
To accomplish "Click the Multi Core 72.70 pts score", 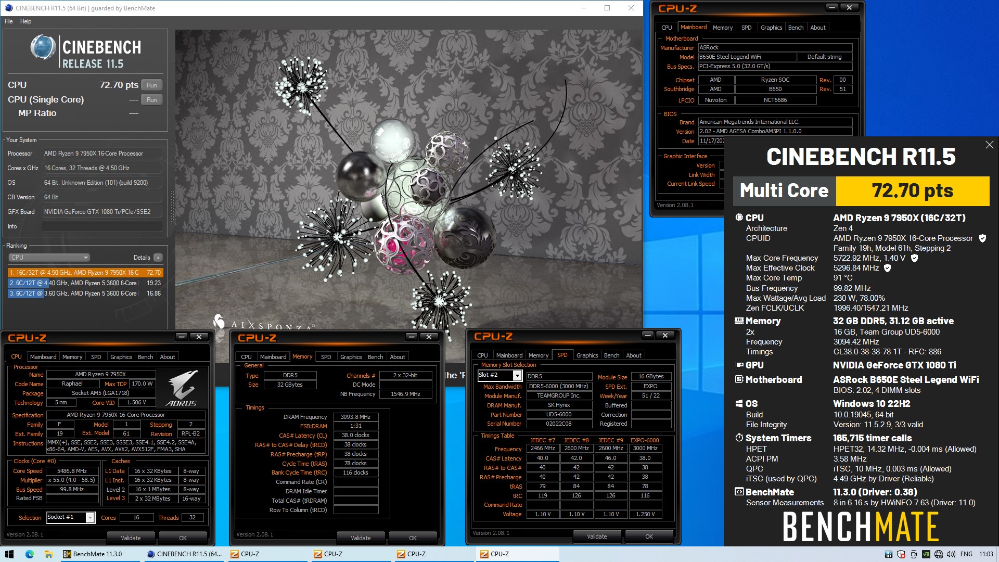I will point(912,191).
